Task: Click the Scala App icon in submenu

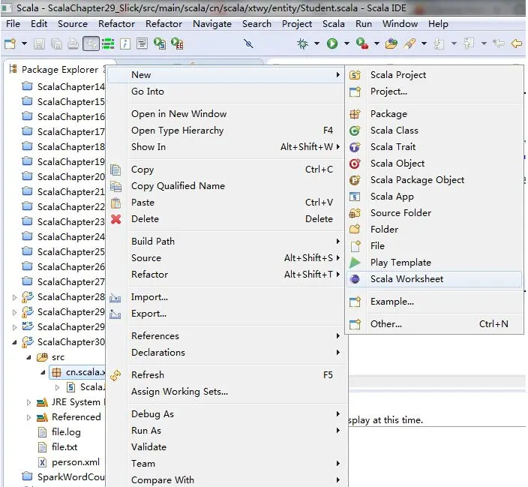Action: click(x=355, y=197)
